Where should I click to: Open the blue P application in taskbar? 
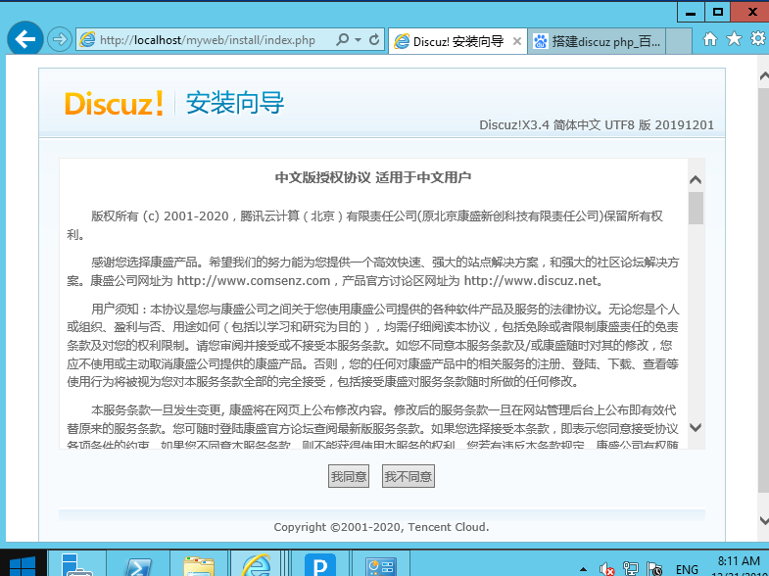[x=320, y=564]
